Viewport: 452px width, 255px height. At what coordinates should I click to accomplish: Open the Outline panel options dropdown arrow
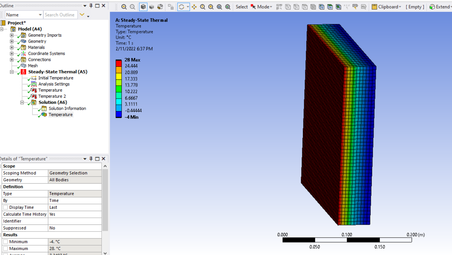[85, 5]
